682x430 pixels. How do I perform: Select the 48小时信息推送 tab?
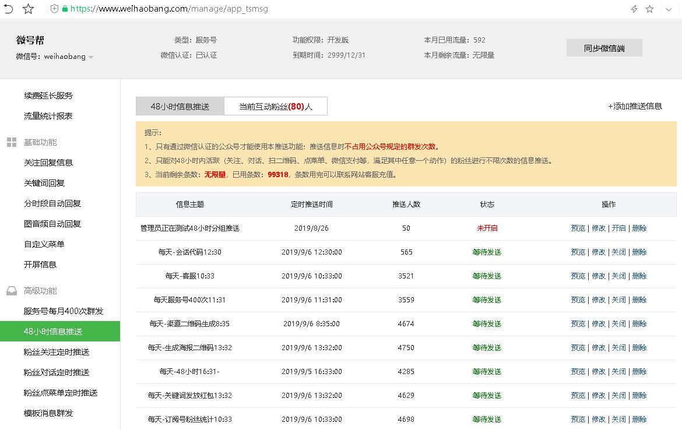tap(180, 107)
